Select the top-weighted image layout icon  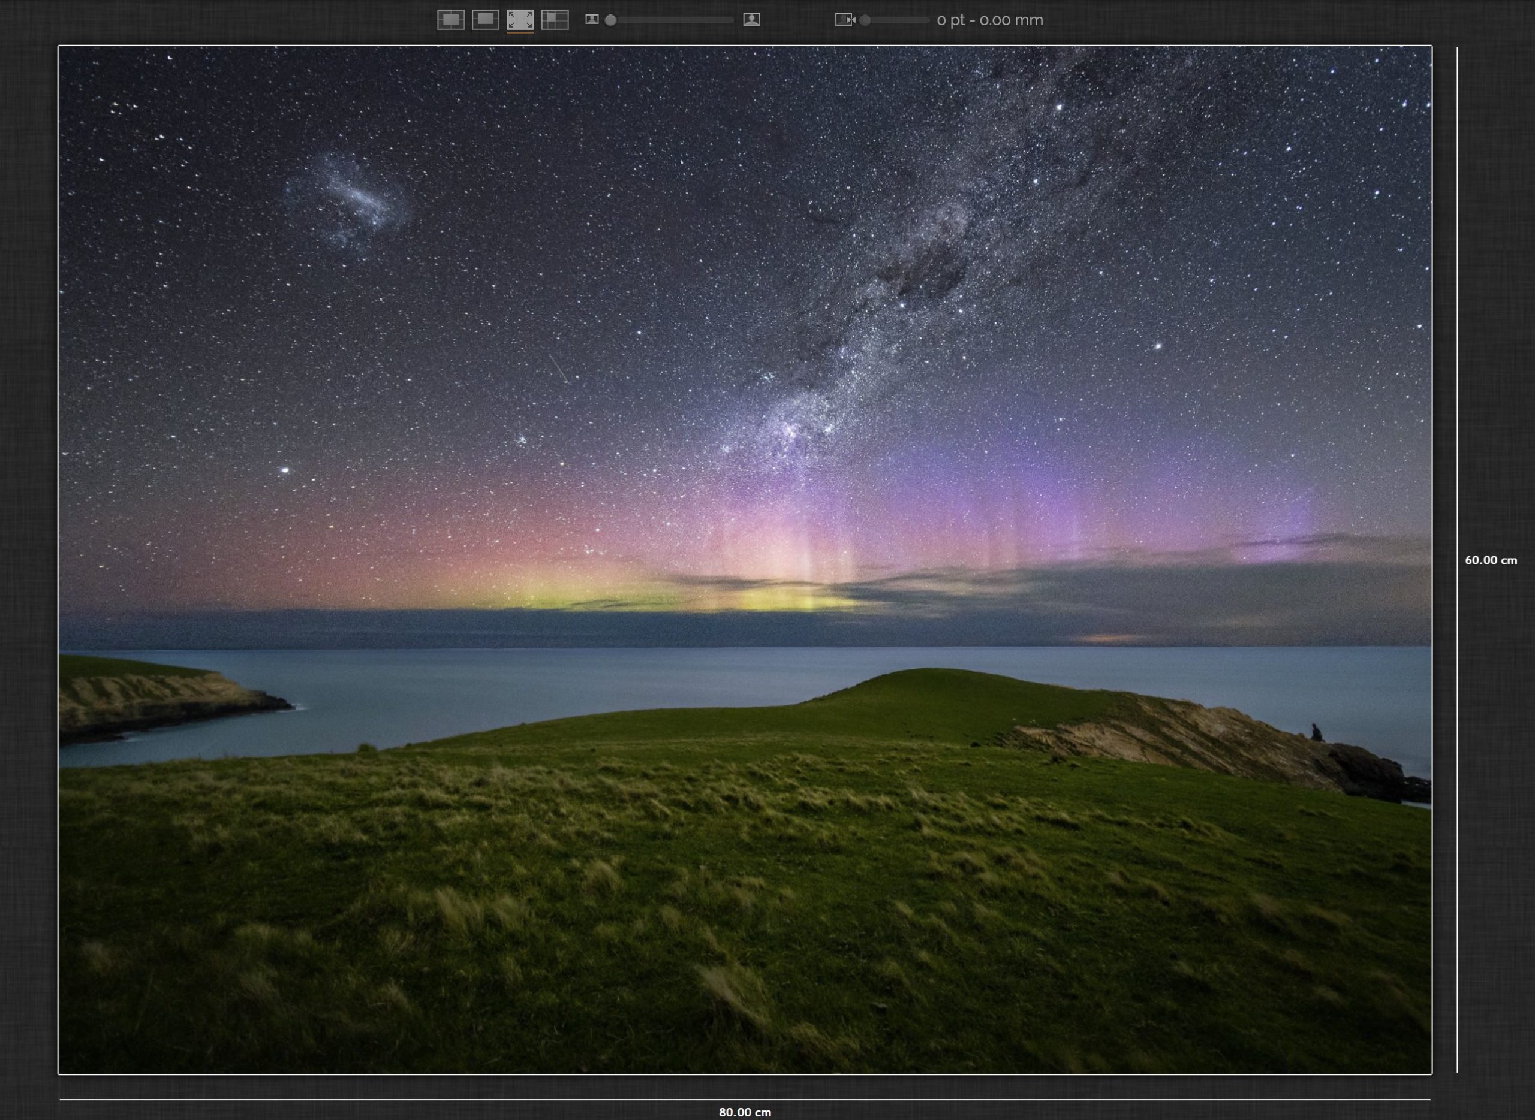[x=485, y=20]
